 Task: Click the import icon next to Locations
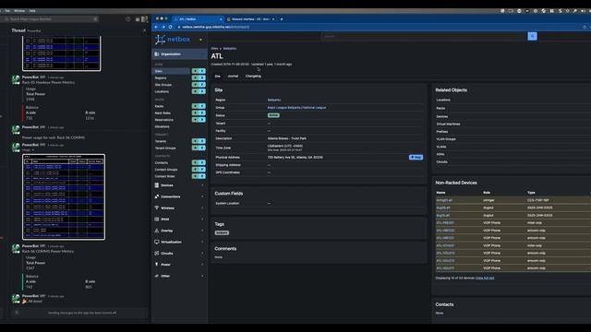point(202,91)
